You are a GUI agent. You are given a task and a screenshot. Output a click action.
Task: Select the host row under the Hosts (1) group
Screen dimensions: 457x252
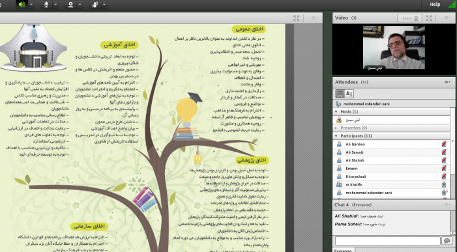tap(391, 120)
